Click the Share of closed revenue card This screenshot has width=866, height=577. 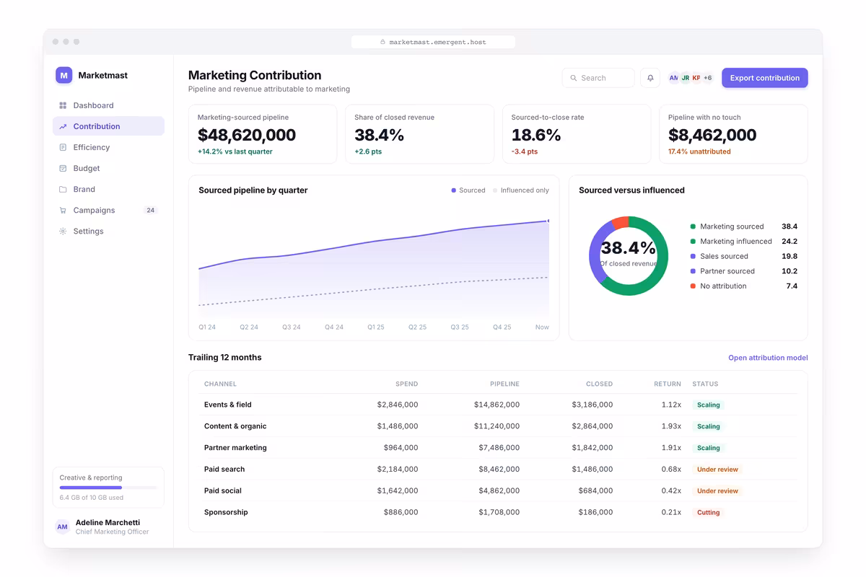coord(419,134)
